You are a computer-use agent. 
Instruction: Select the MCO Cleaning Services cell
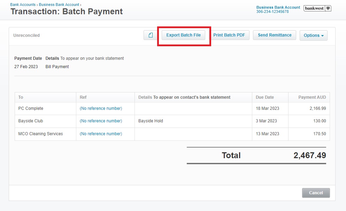tap(45, 134)
